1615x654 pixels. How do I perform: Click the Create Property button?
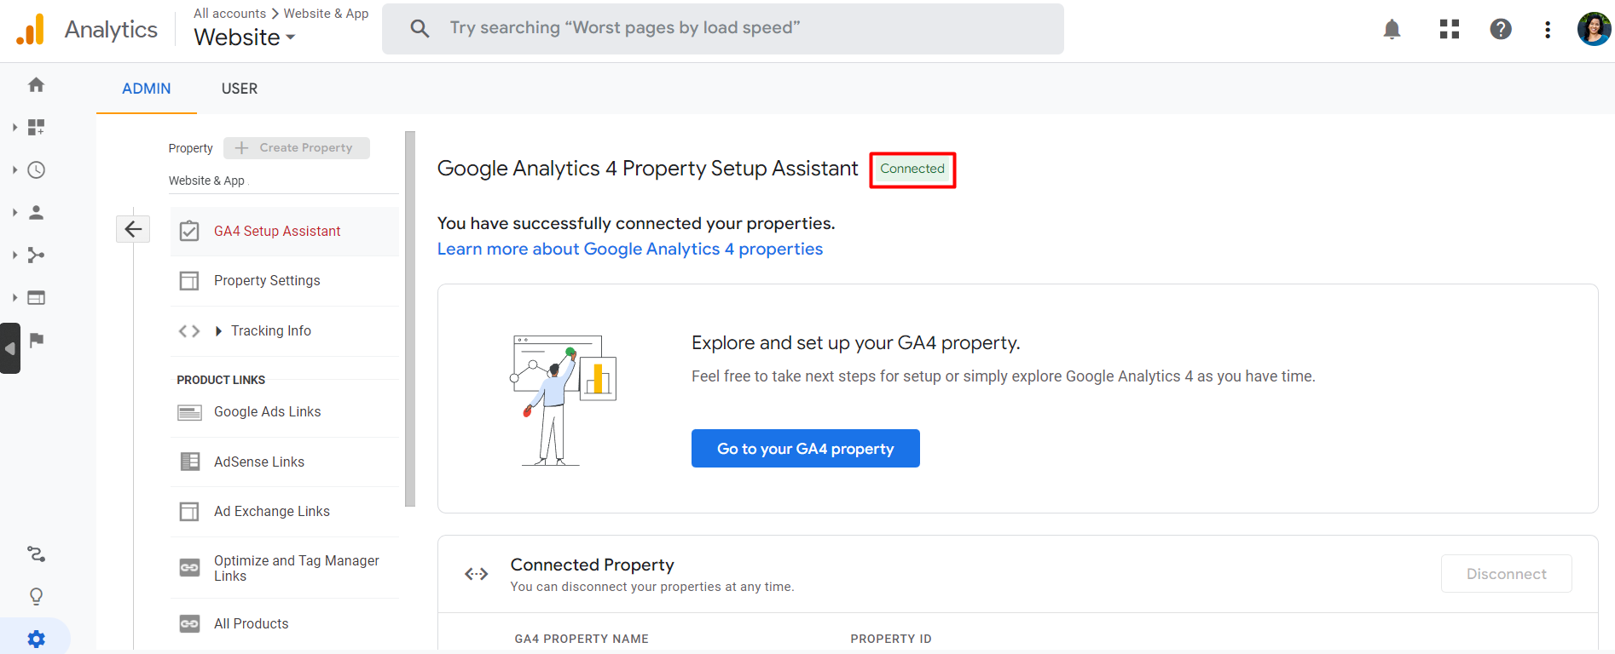tap(297, 148)
